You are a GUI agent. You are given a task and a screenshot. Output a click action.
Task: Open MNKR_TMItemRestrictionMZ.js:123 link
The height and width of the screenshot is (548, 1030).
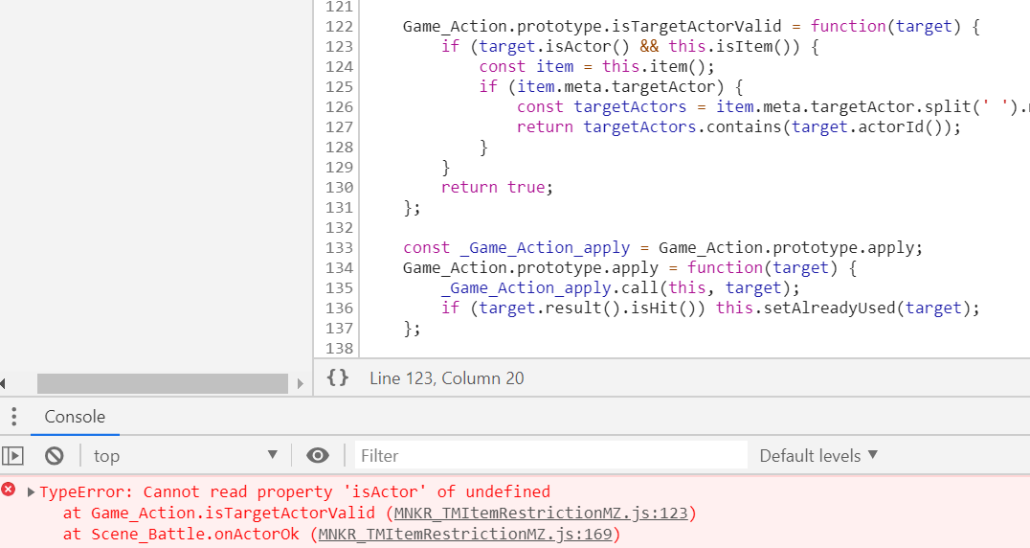tap(541, 514)
